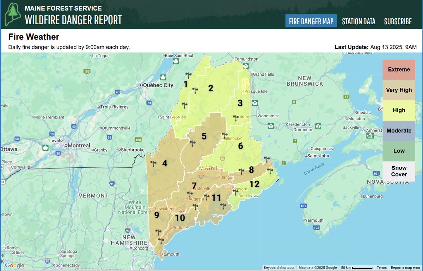Select the station icon immediately left of zone 11 label

point(207,197)
